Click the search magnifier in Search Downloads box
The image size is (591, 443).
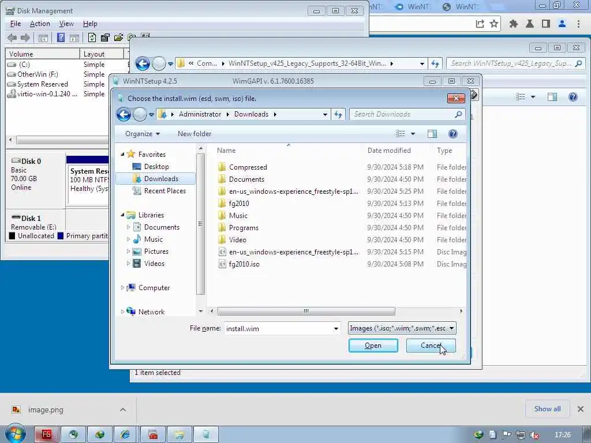[x=458, y=114]
